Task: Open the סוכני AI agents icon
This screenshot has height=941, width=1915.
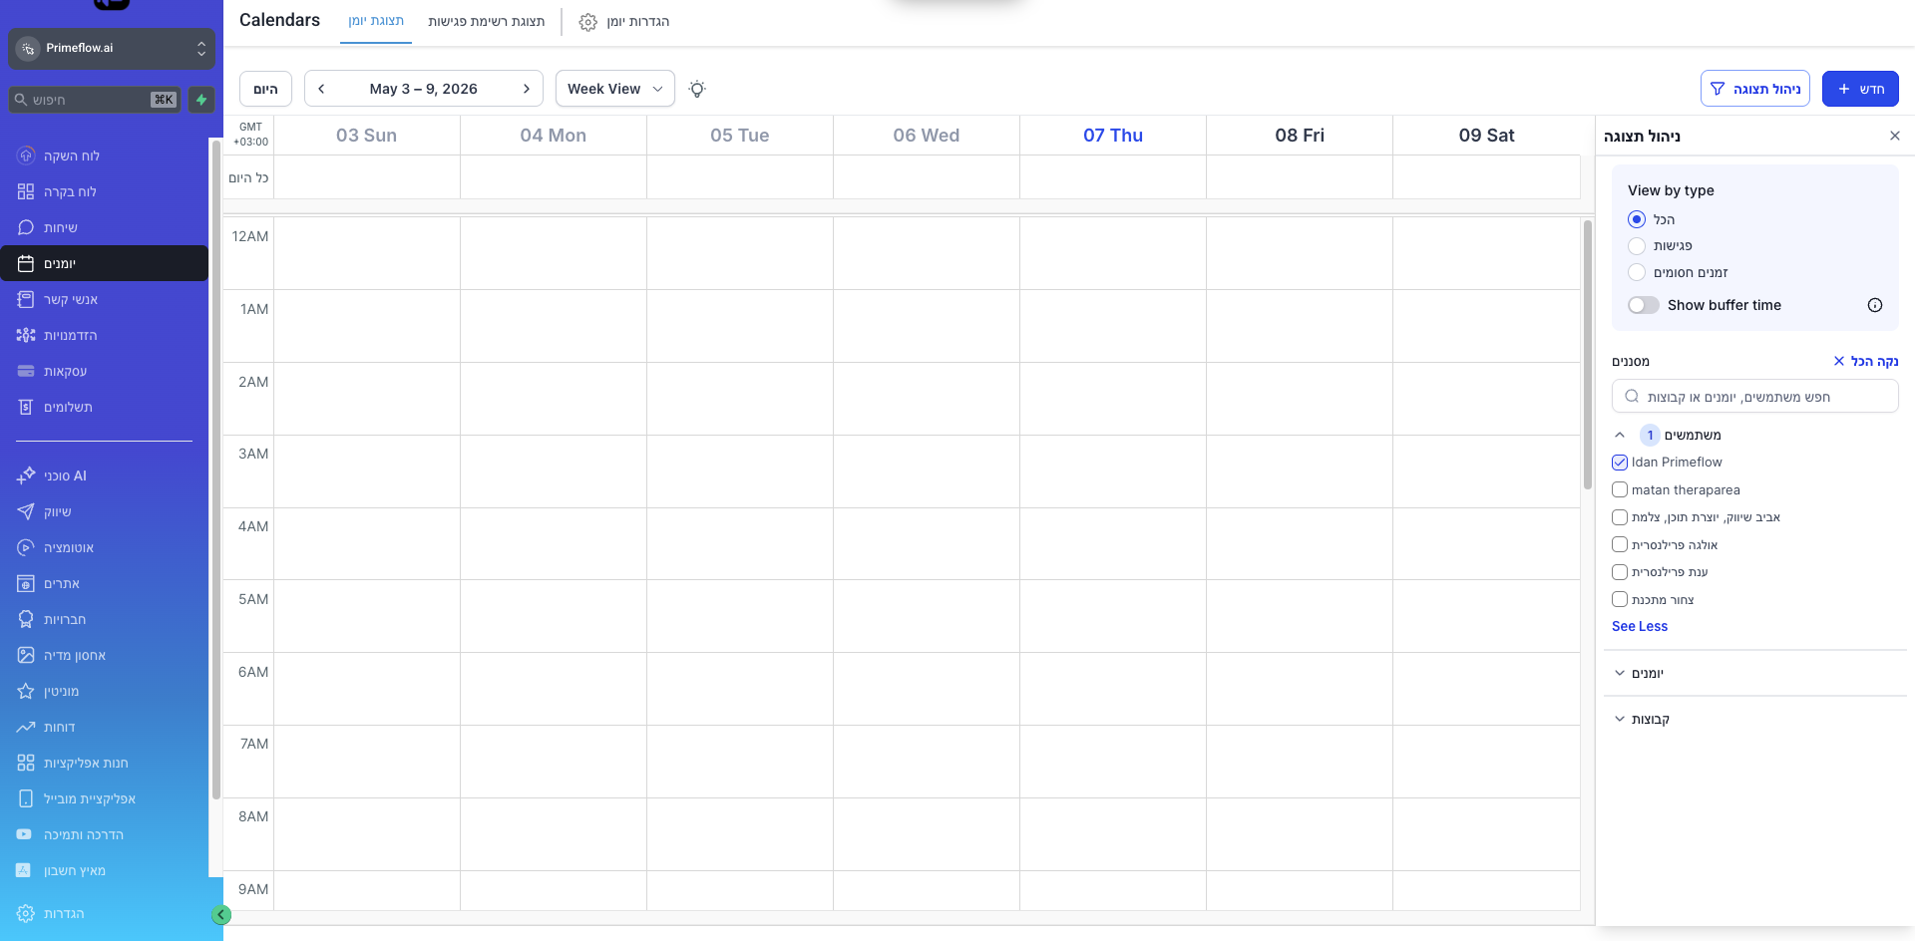Action: [26, 475]
